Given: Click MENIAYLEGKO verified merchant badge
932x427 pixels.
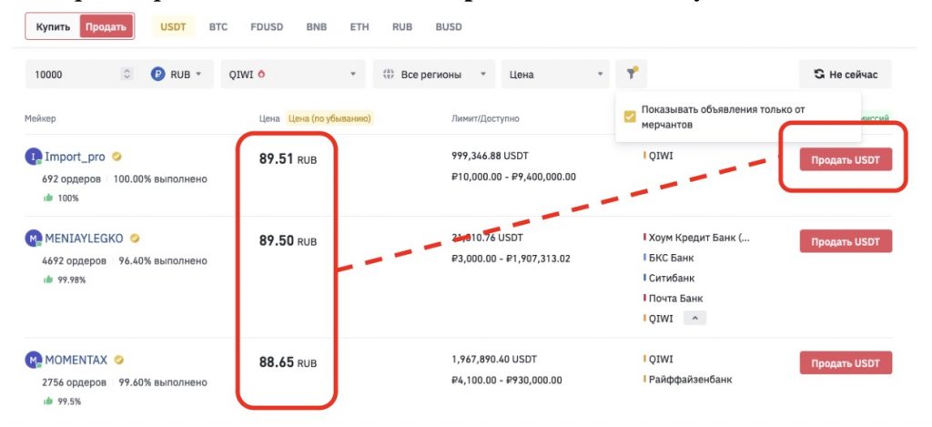Looking at the screenshot, I should pyautogui.click(x=135, y=239).
